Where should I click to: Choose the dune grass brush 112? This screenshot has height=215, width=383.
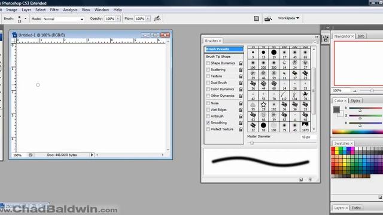(x=284, y=96)
